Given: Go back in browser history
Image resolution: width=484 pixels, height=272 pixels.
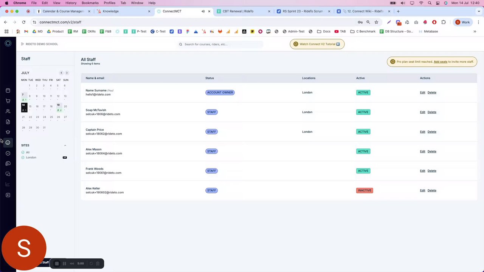Looking at the screenshot, I should [6, 22].
